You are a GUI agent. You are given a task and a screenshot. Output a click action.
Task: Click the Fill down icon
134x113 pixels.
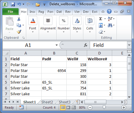tap(101, 25)
